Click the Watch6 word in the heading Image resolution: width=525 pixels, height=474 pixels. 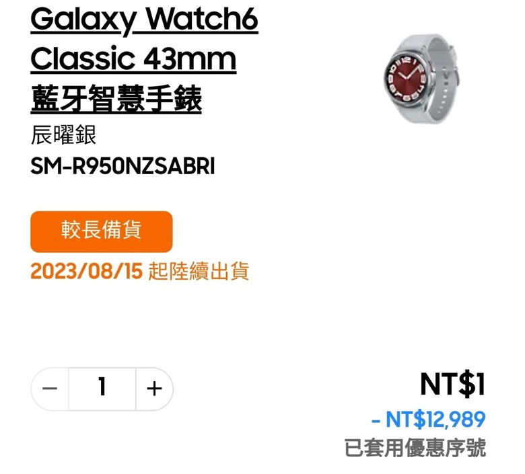203,19
